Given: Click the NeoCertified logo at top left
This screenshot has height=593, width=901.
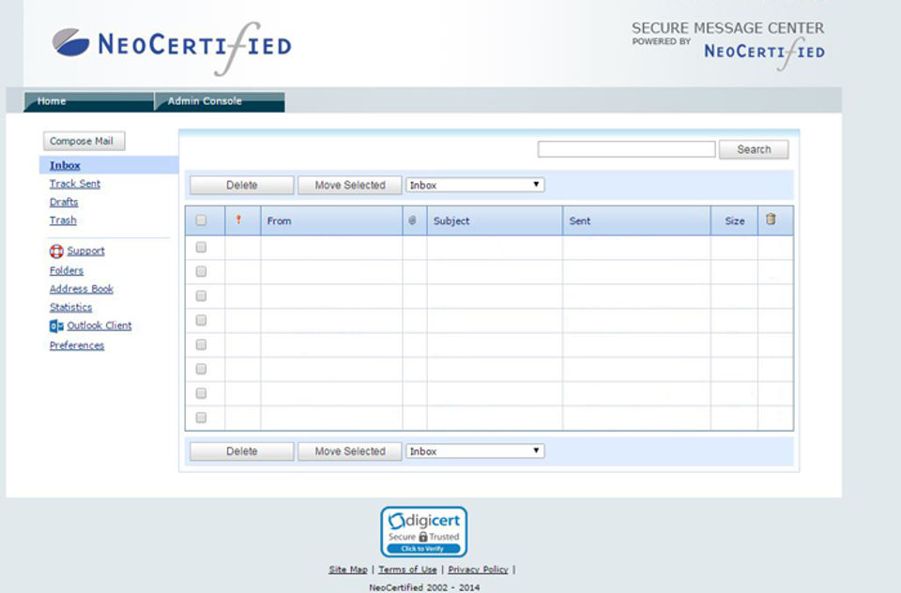Looking at the screenshot, I should click(x=171, y=48).
